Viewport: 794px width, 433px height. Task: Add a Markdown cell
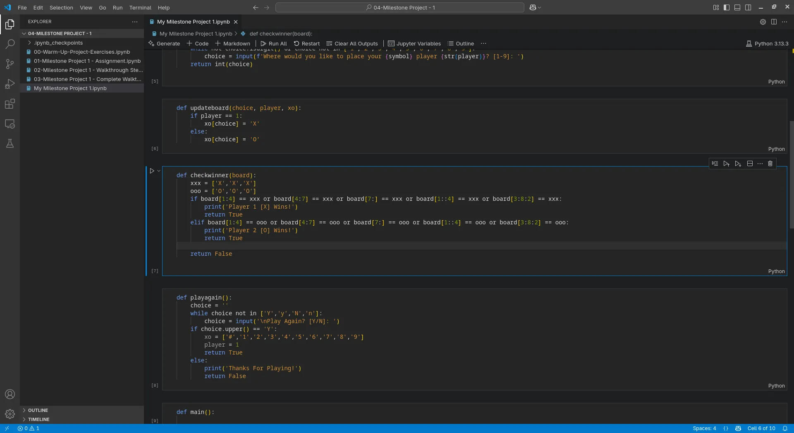coord(232,43)
